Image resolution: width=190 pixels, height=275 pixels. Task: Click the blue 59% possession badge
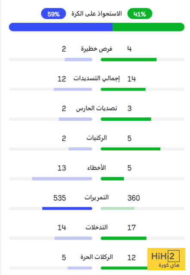[x=53, y=13]
